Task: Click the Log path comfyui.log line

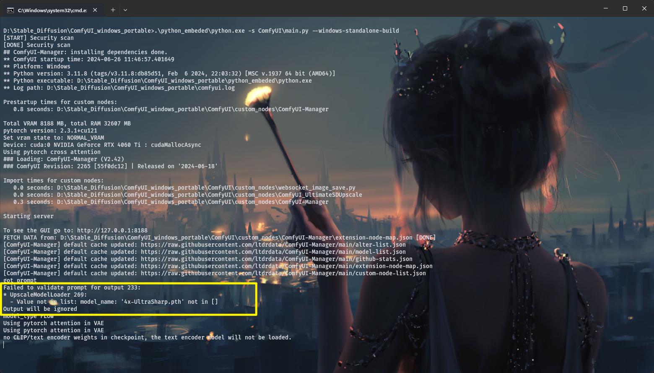Action: [x=119, y=88]
